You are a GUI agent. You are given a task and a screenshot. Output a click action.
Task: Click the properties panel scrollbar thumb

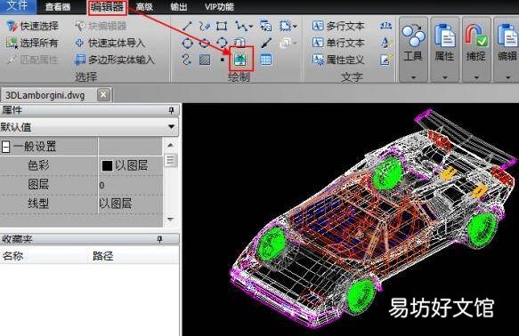click(x=170, y=161)
